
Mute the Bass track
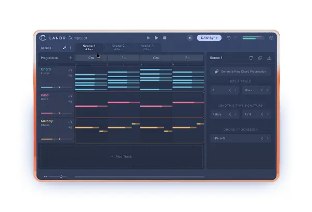tap(70, 102)
